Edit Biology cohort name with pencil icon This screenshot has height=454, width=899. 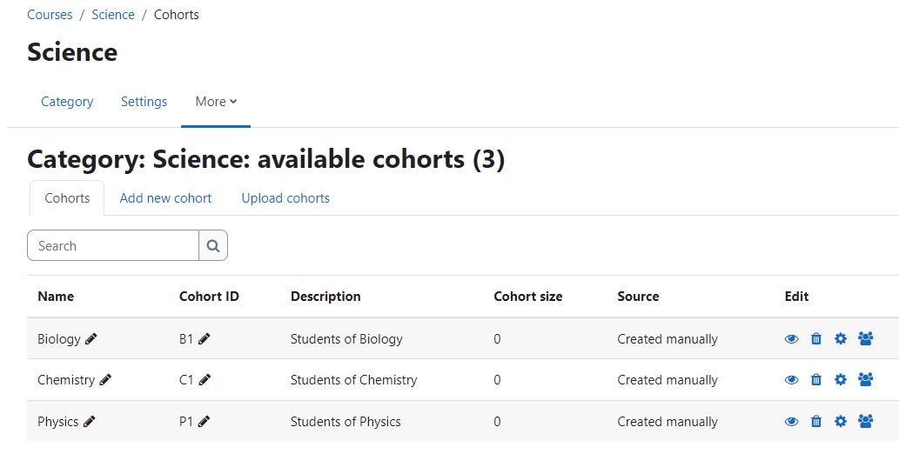[91, 339]
